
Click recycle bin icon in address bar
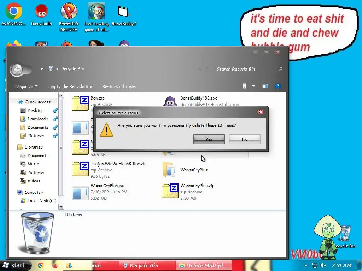tap(51, 68)
